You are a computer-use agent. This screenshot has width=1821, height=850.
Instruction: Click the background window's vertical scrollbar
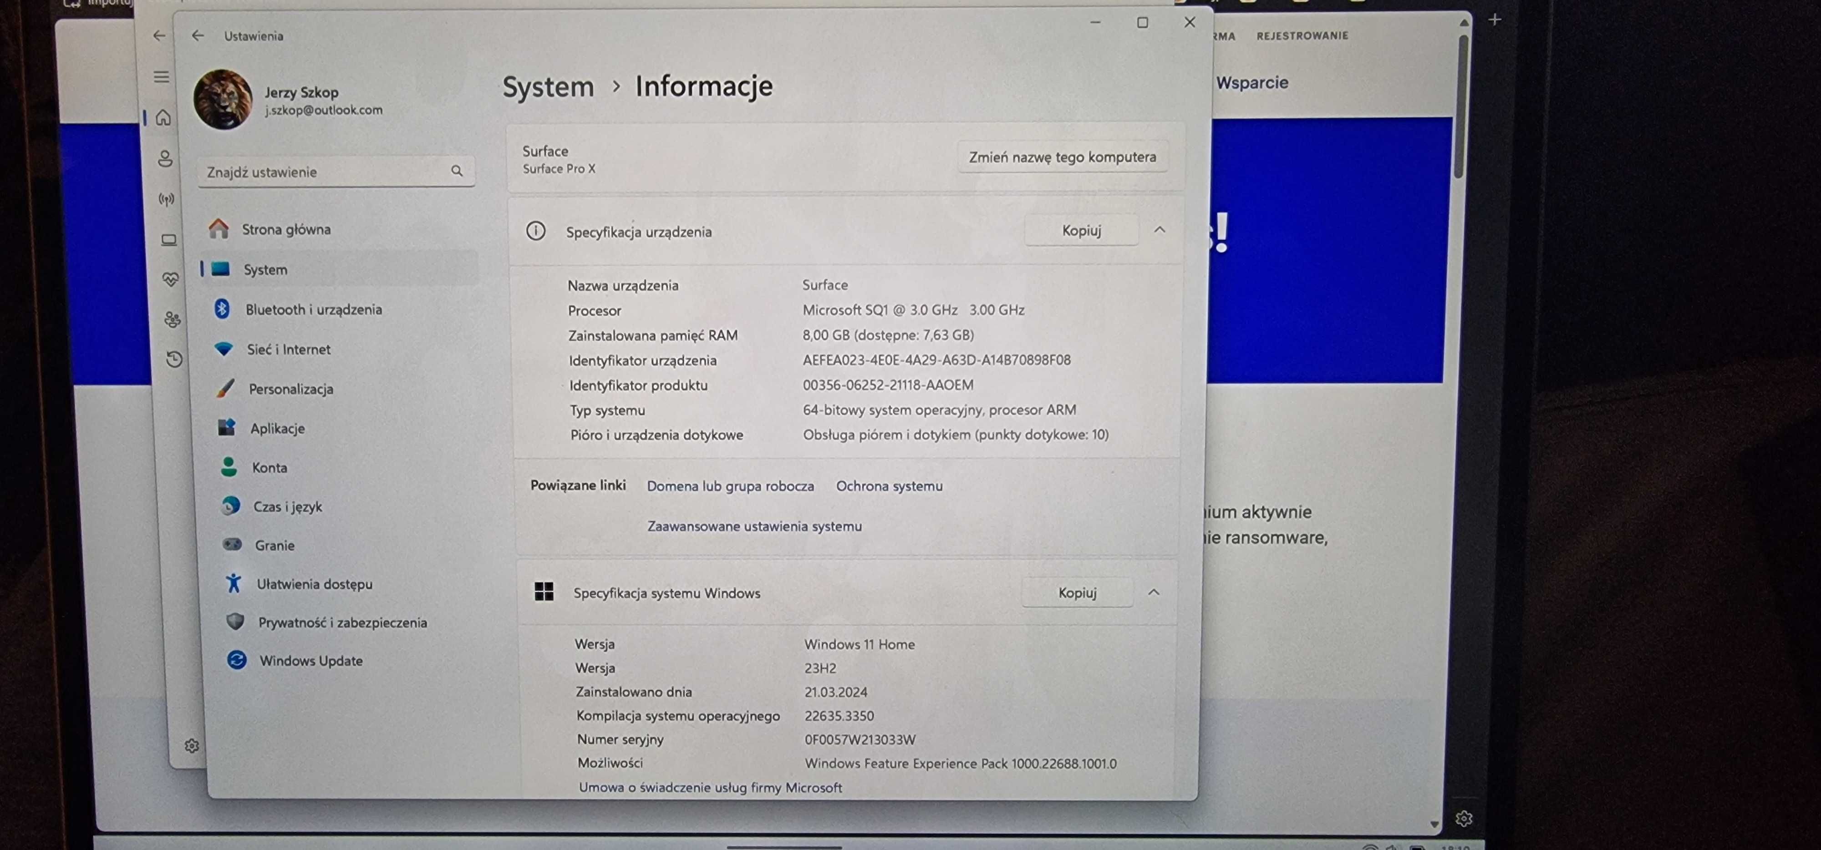pyautogui.click(x=1460, y=106)
